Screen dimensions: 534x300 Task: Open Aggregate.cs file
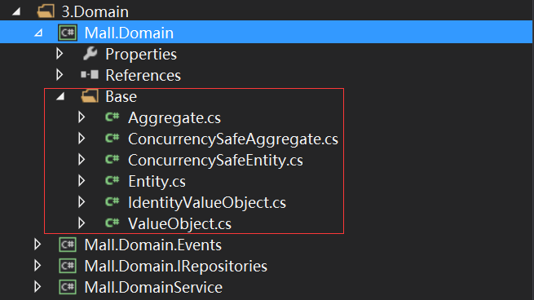point(174,118)
